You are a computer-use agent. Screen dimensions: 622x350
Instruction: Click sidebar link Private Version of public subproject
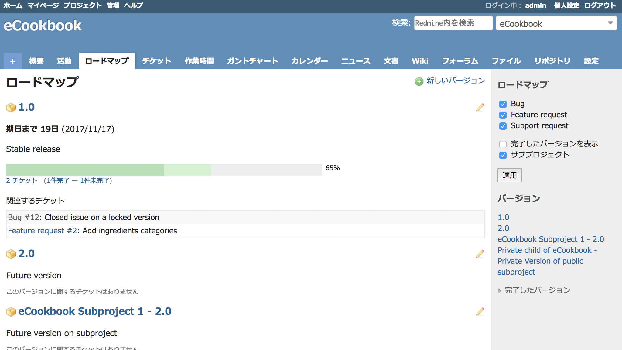click(x=547, y=261)
